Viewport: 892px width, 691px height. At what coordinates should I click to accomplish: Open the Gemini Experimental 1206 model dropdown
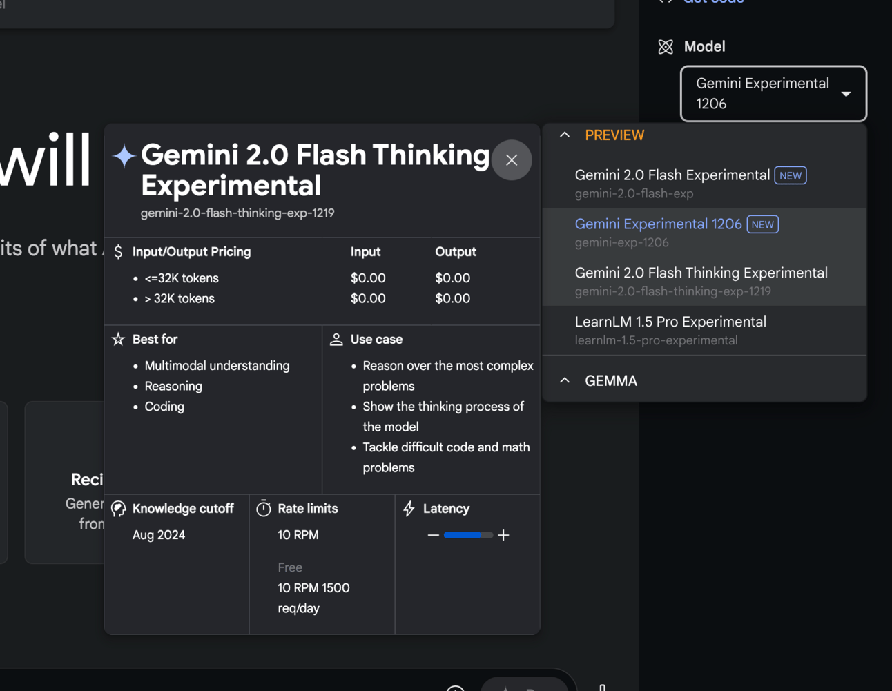(x=773, y=93)
